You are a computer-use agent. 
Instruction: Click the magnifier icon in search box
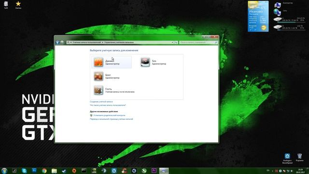pos(216,43)
